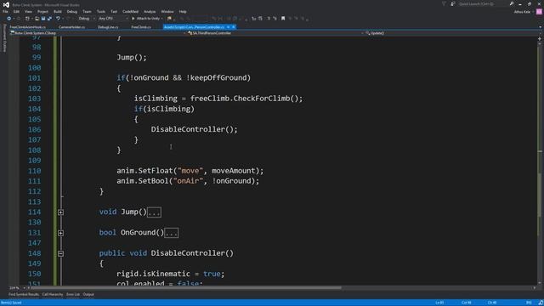Click the vertical scrollbar track

pos(540,163)
